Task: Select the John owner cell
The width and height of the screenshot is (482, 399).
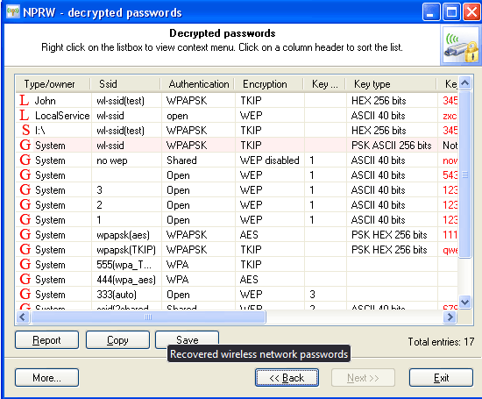Action: [46, 101]
